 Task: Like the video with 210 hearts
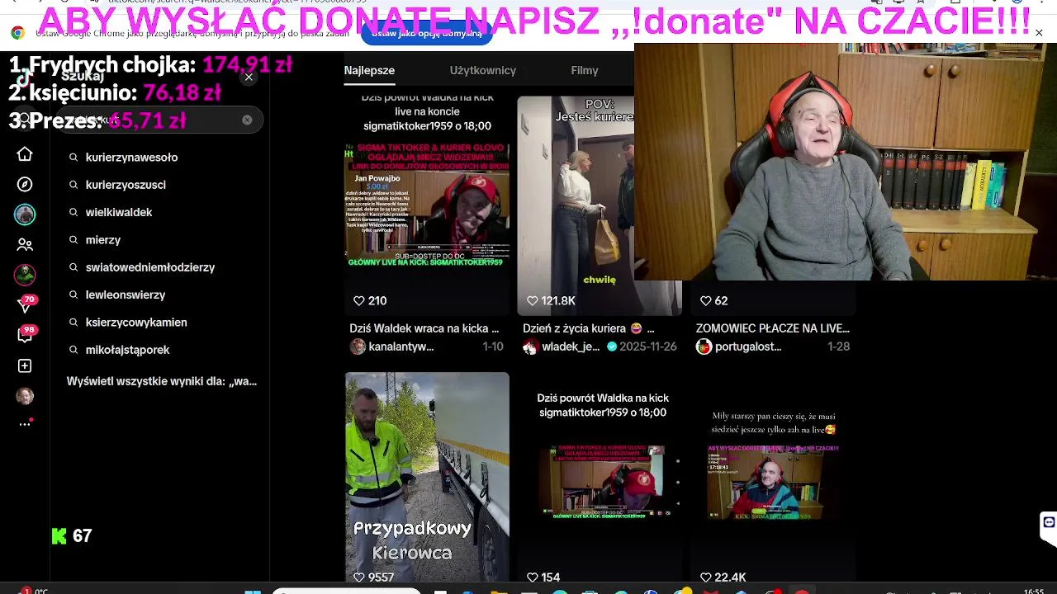coord(359,301)
